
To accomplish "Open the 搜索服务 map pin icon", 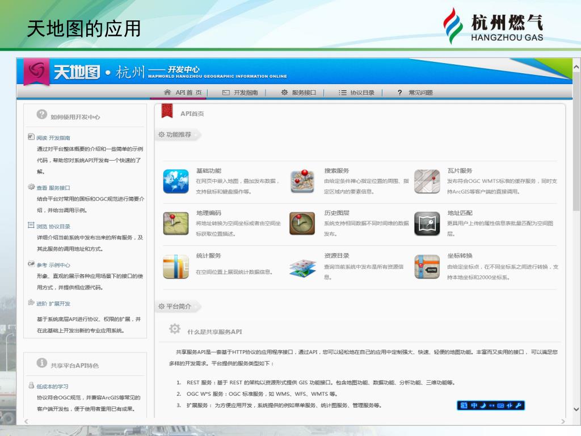I will (302, 181).
